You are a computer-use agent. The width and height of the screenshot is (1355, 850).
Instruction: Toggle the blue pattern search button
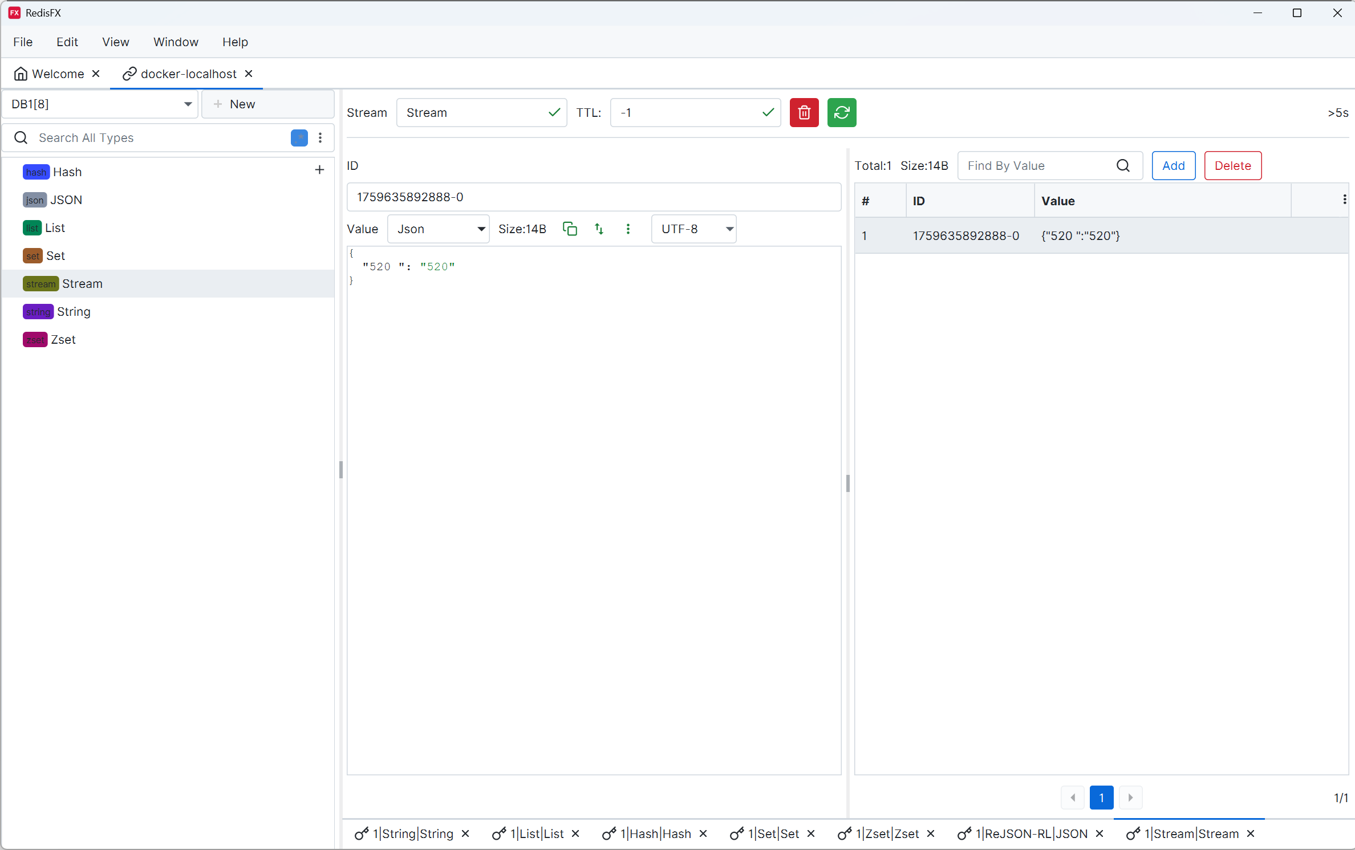(299, 137)
